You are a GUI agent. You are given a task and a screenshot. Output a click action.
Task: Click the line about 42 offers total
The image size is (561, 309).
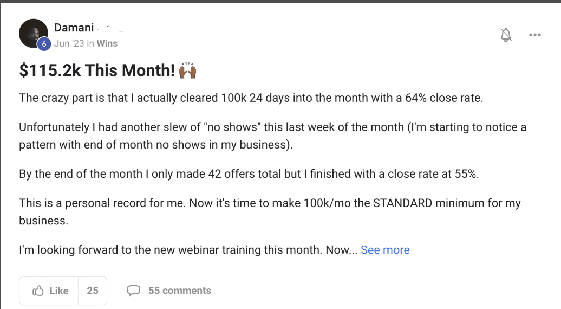[249, 173]
